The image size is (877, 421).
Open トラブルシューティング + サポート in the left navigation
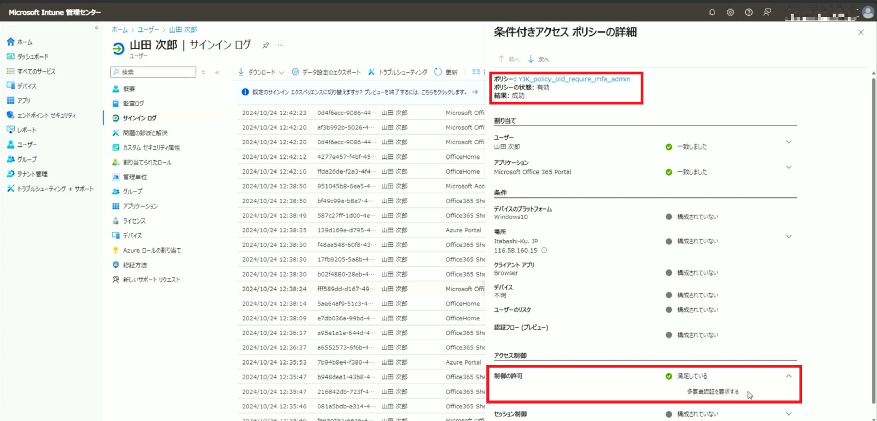[50, 189]
